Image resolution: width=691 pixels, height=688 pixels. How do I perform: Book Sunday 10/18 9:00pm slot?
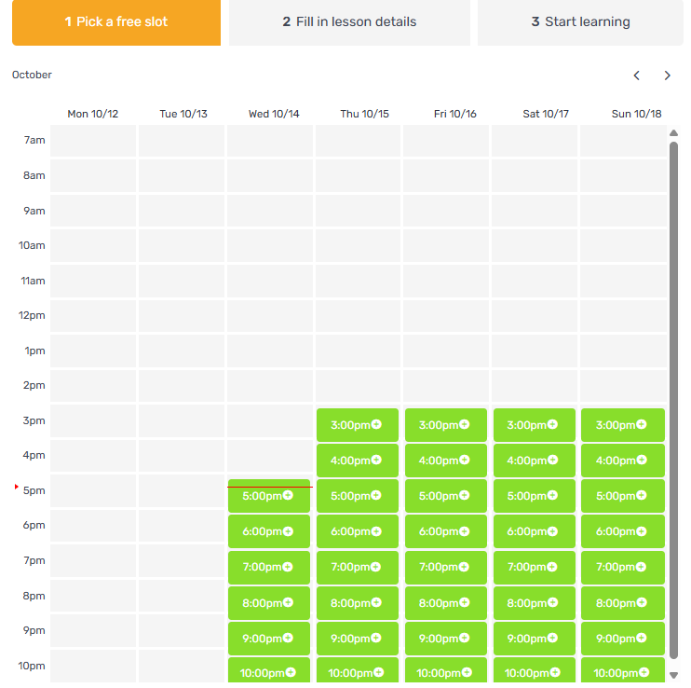623,639
